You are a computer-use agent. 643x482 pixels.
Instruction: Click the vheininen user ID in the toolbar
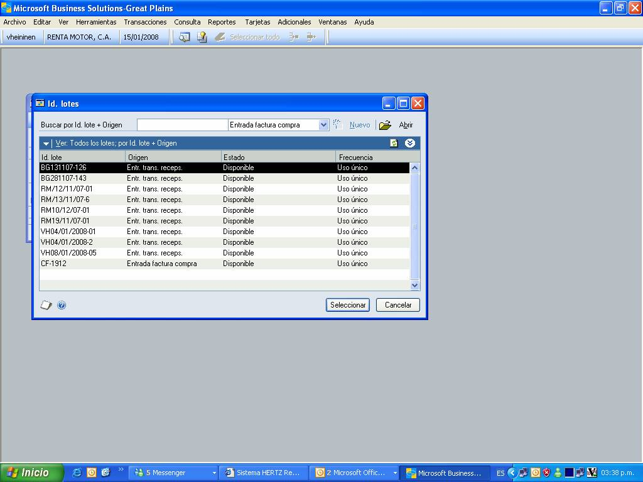21,37
